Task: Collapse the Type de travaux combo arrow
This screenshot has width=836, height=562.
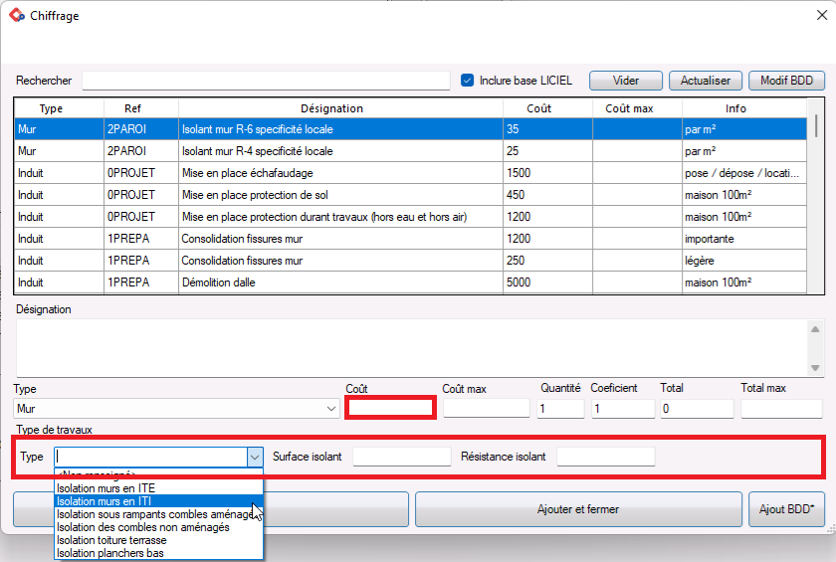Action: point(255,457)
